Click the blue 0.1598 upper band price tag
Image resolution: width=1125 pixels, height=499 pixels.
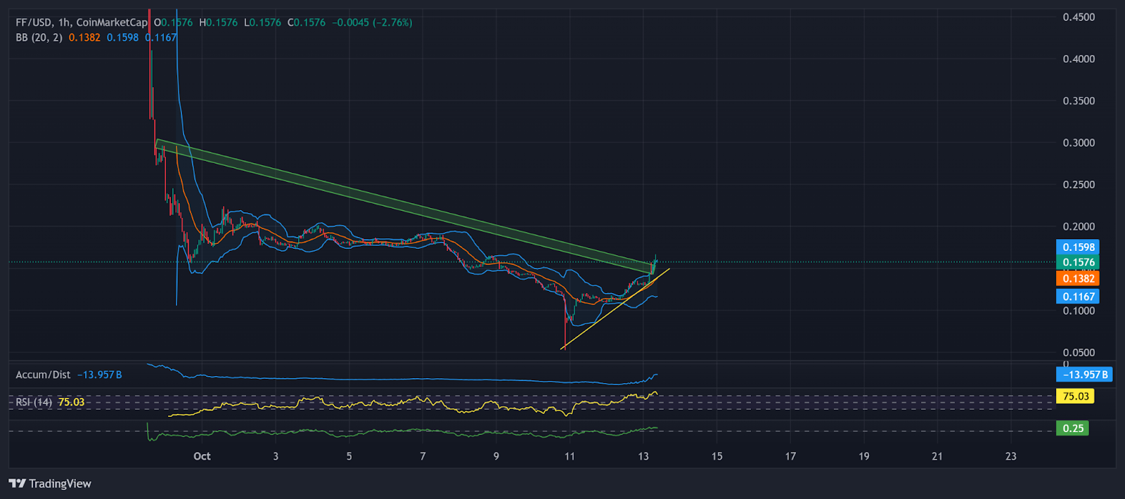[x=1077, y=247]
